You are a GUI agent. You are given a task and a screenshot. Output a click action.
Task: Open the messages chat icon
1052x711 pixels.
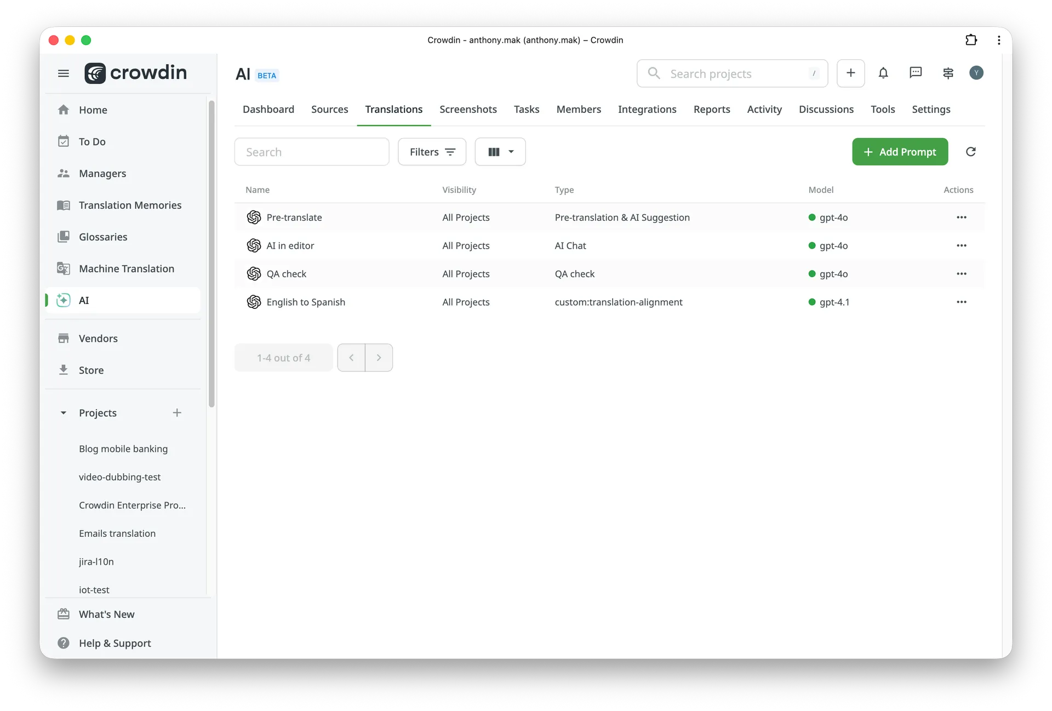click(x=916, y=73)
